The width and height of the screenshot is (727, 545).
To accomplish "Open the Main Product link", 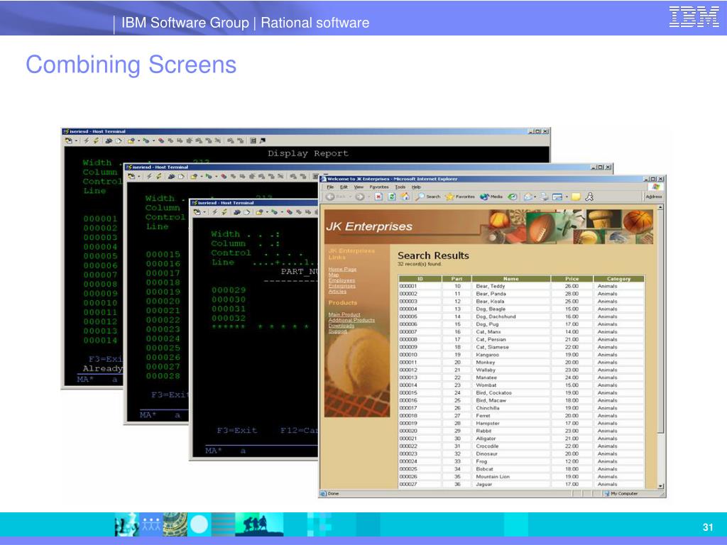I will pyautogui.click(x=344, y=314).
